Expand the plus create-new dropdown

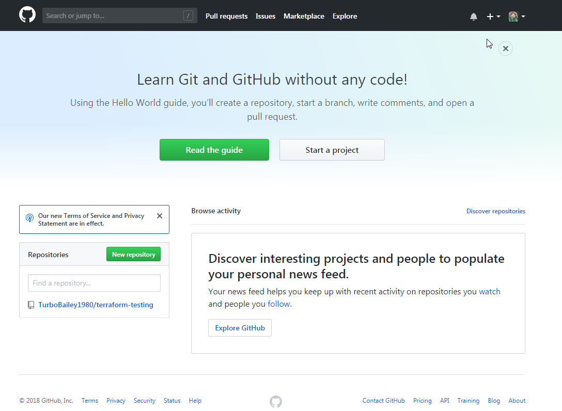coord(493,17)
